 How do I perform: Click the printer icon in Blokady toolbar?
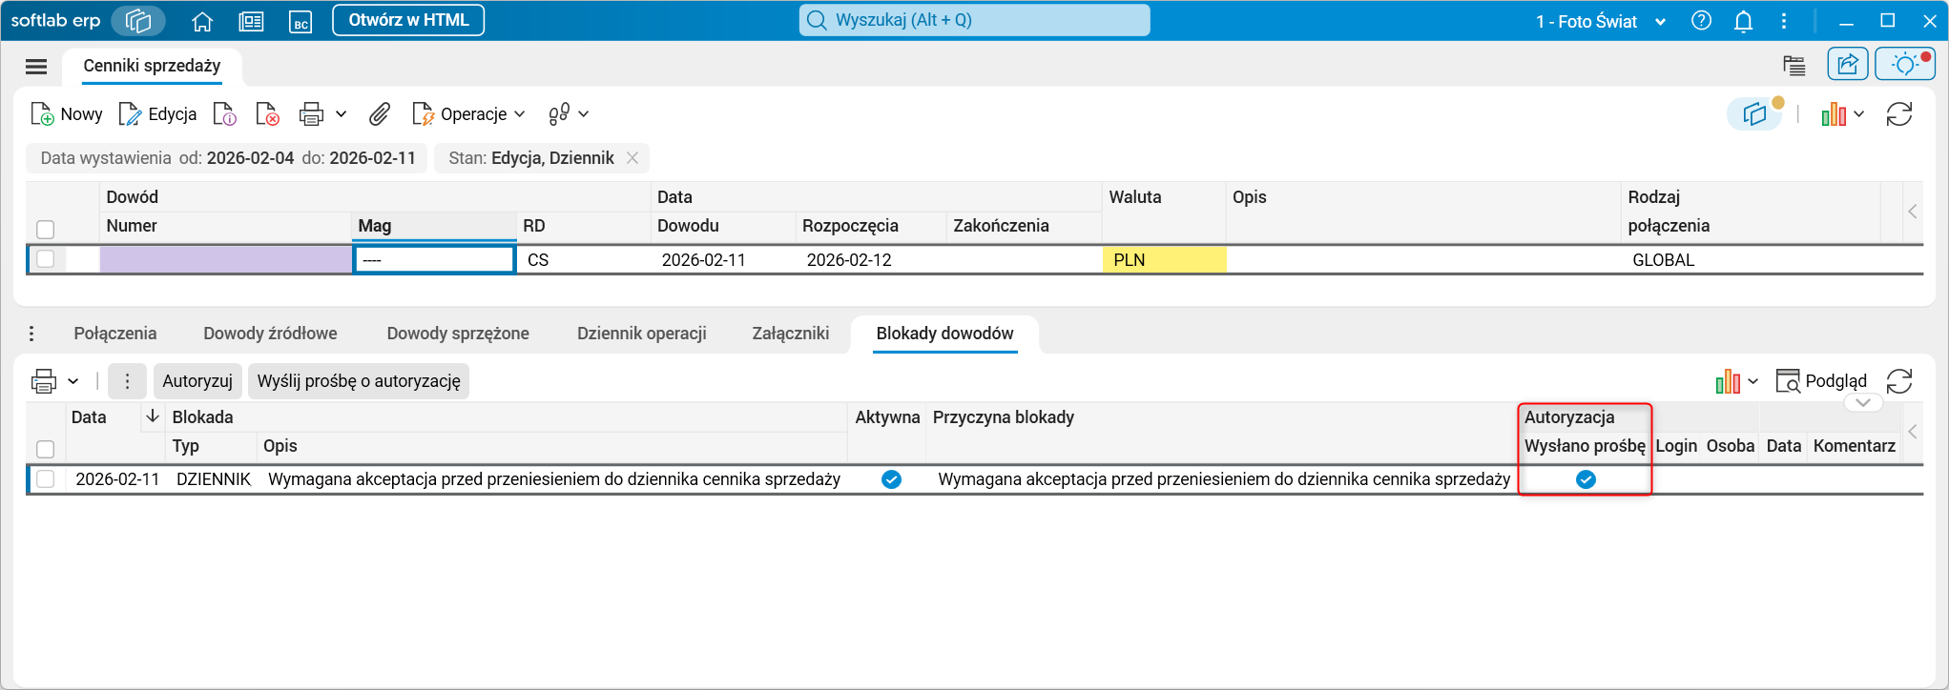click(44, 381)
